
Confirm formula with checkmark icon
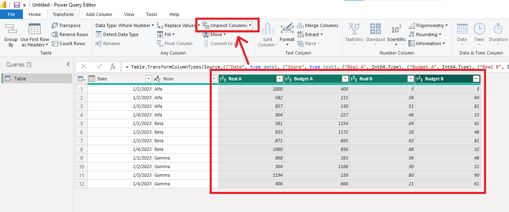(x=99, y=66)
